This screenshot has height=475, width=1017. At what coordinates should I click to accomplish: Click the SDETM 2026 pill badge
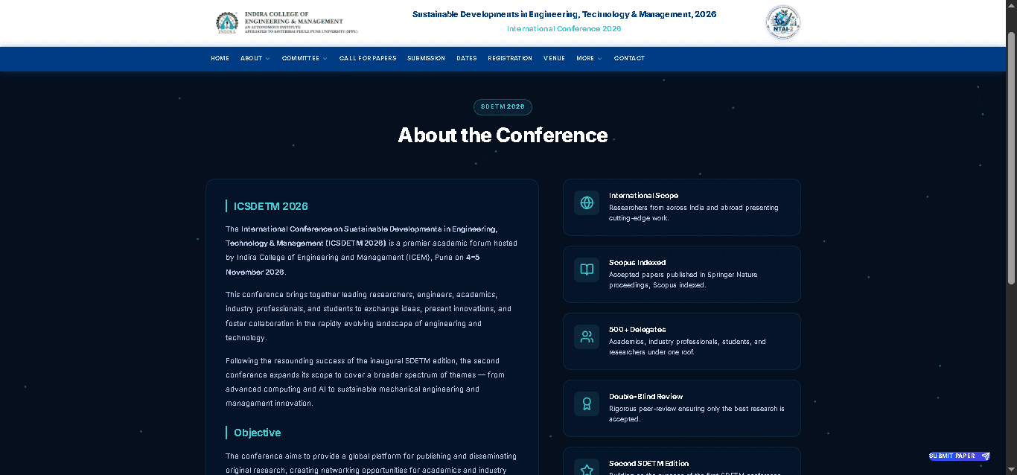coord(503,107)
